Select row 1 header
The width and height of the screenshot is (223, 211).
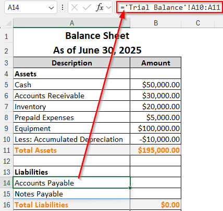[6, 35]
